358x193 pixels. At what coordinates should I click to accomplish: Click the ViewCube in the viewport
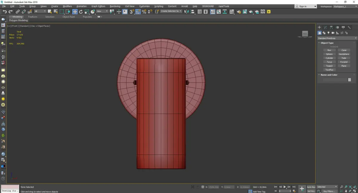[305, 34]
